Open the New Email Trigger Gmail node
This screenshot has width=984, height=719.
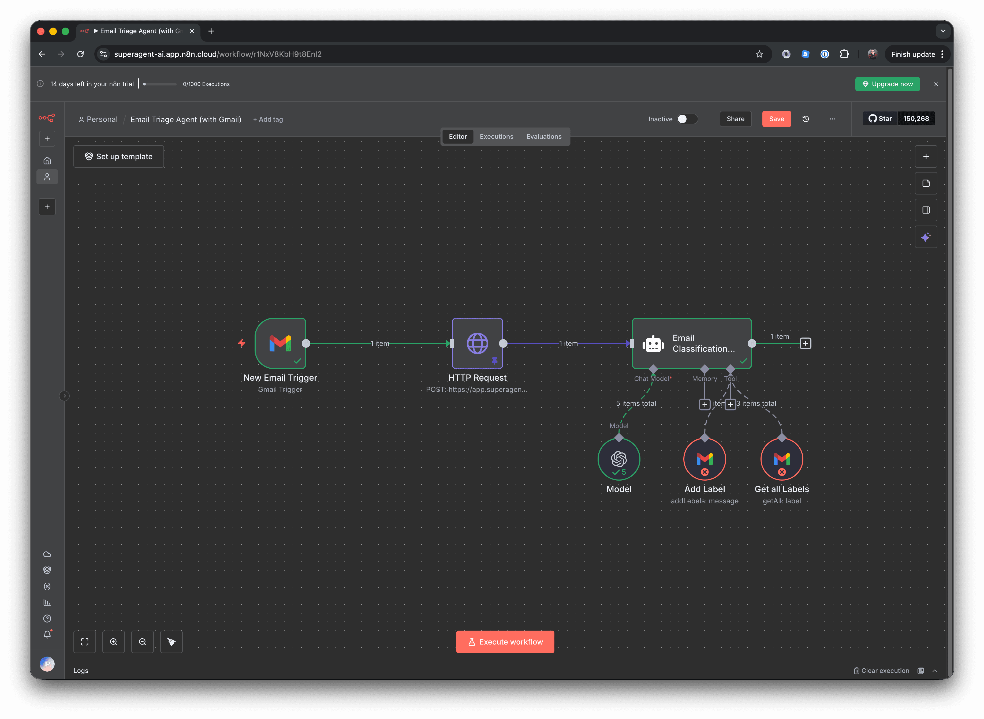point(281,343)
